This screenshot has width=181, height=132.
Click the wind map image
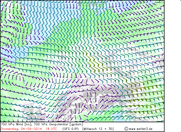click(x=82, y=61)
